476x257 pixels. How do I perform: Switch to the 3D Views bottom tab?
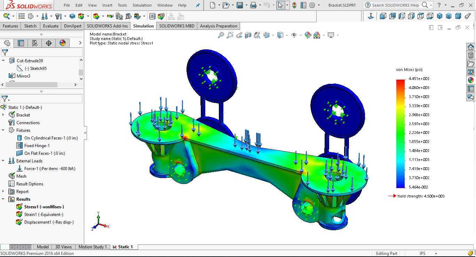[63, 247]
